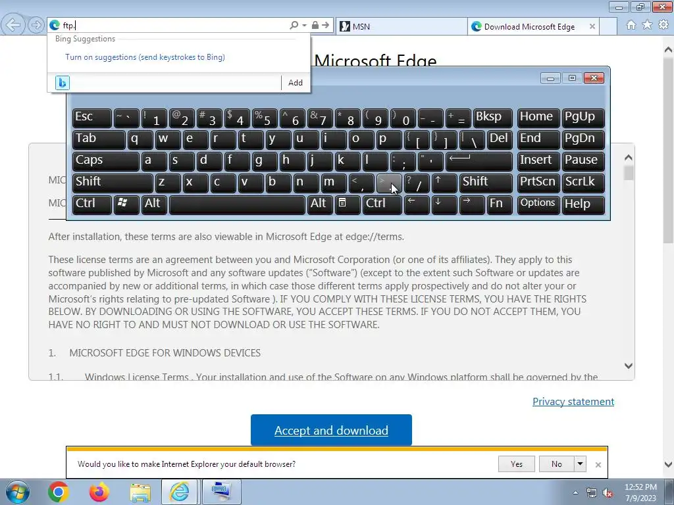This screenshot has height=505, width=674.
Task: Switch to Download Microsoft Edge tab
Action: click(x=529, y=26)
